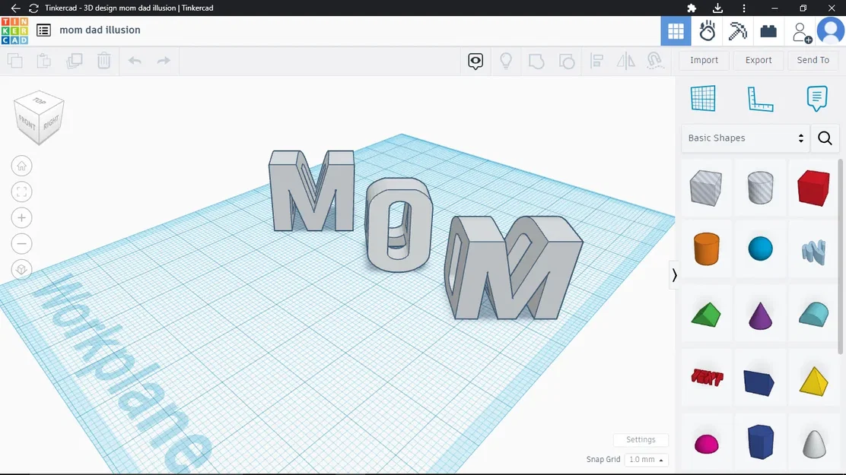Click Fit all in view button

21,192
